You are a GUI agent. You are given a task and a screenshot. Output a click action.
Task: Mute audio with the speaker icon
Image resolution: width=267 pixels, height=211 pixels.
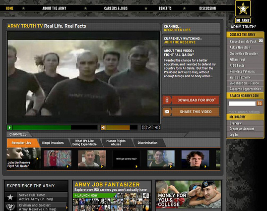[103, 127]
